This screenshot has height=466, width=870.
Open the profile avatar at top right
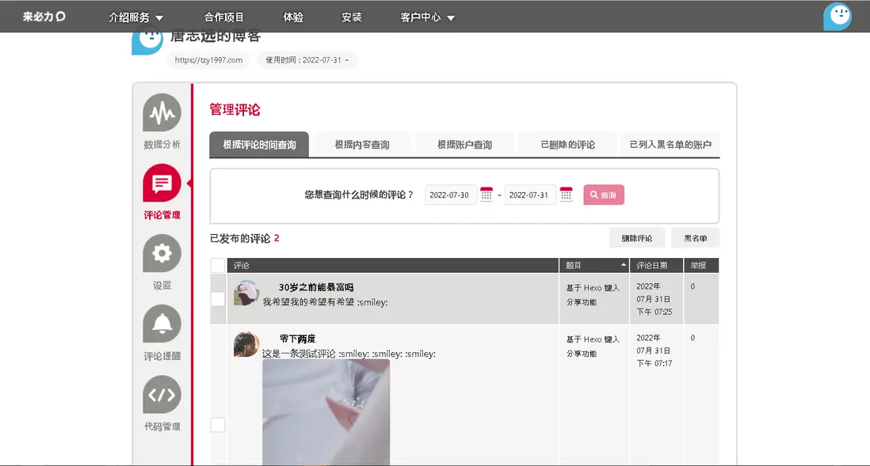pos(838,16)
